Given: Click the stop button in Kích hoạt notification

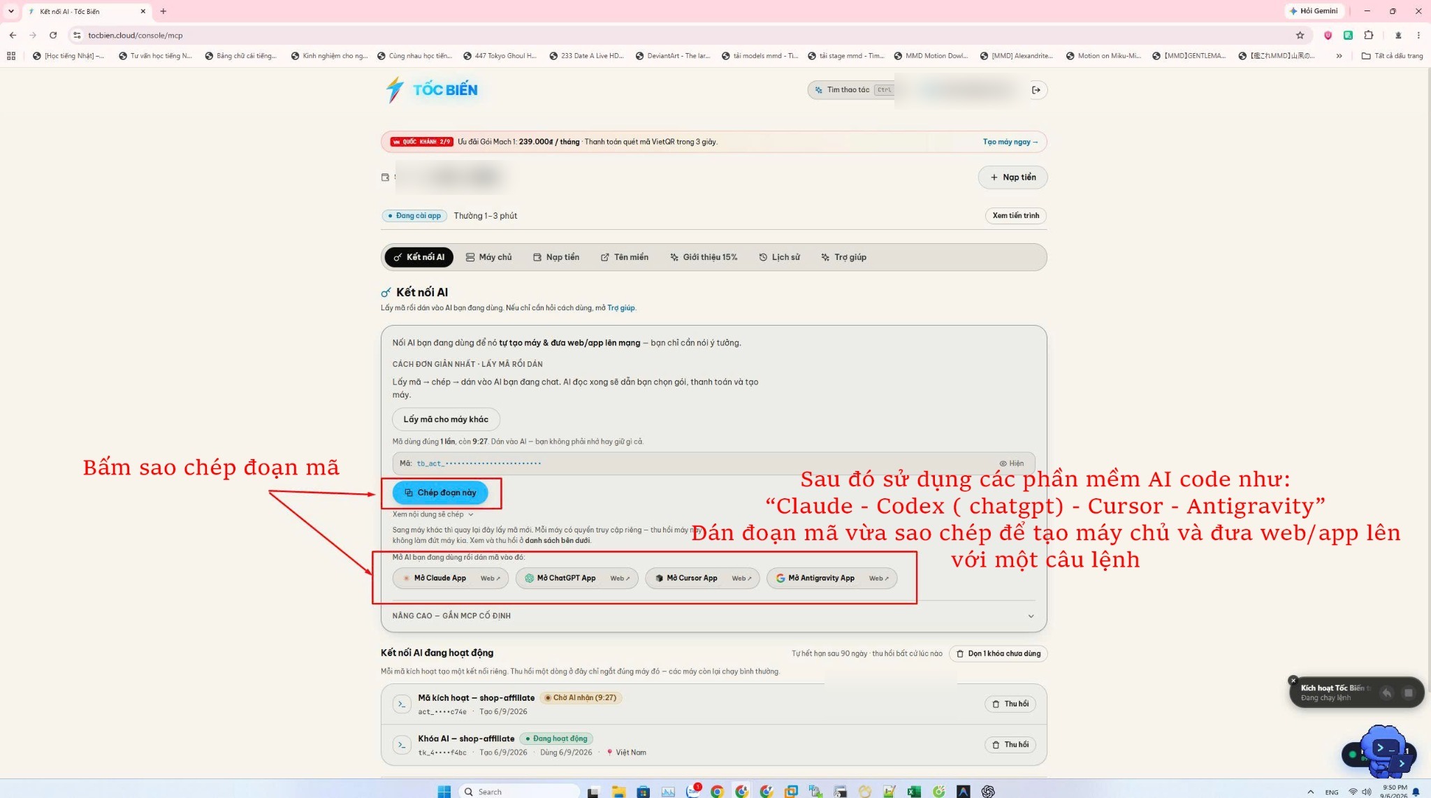Looking at the screenshot, I should click(1409, 693).
